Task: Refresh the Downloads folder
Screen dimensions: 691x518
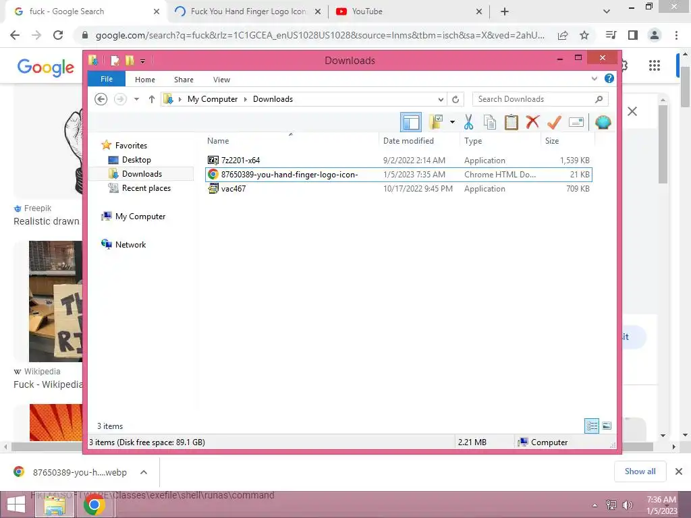Action: [455, 99]
